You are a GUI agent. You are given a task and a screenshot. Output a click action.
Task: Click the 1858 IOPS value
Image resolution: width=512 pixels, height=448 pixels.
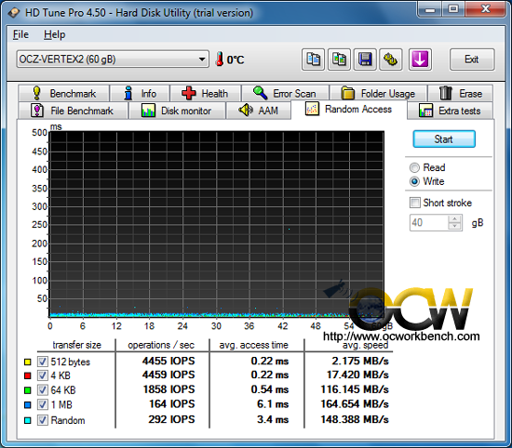point(168,389)
